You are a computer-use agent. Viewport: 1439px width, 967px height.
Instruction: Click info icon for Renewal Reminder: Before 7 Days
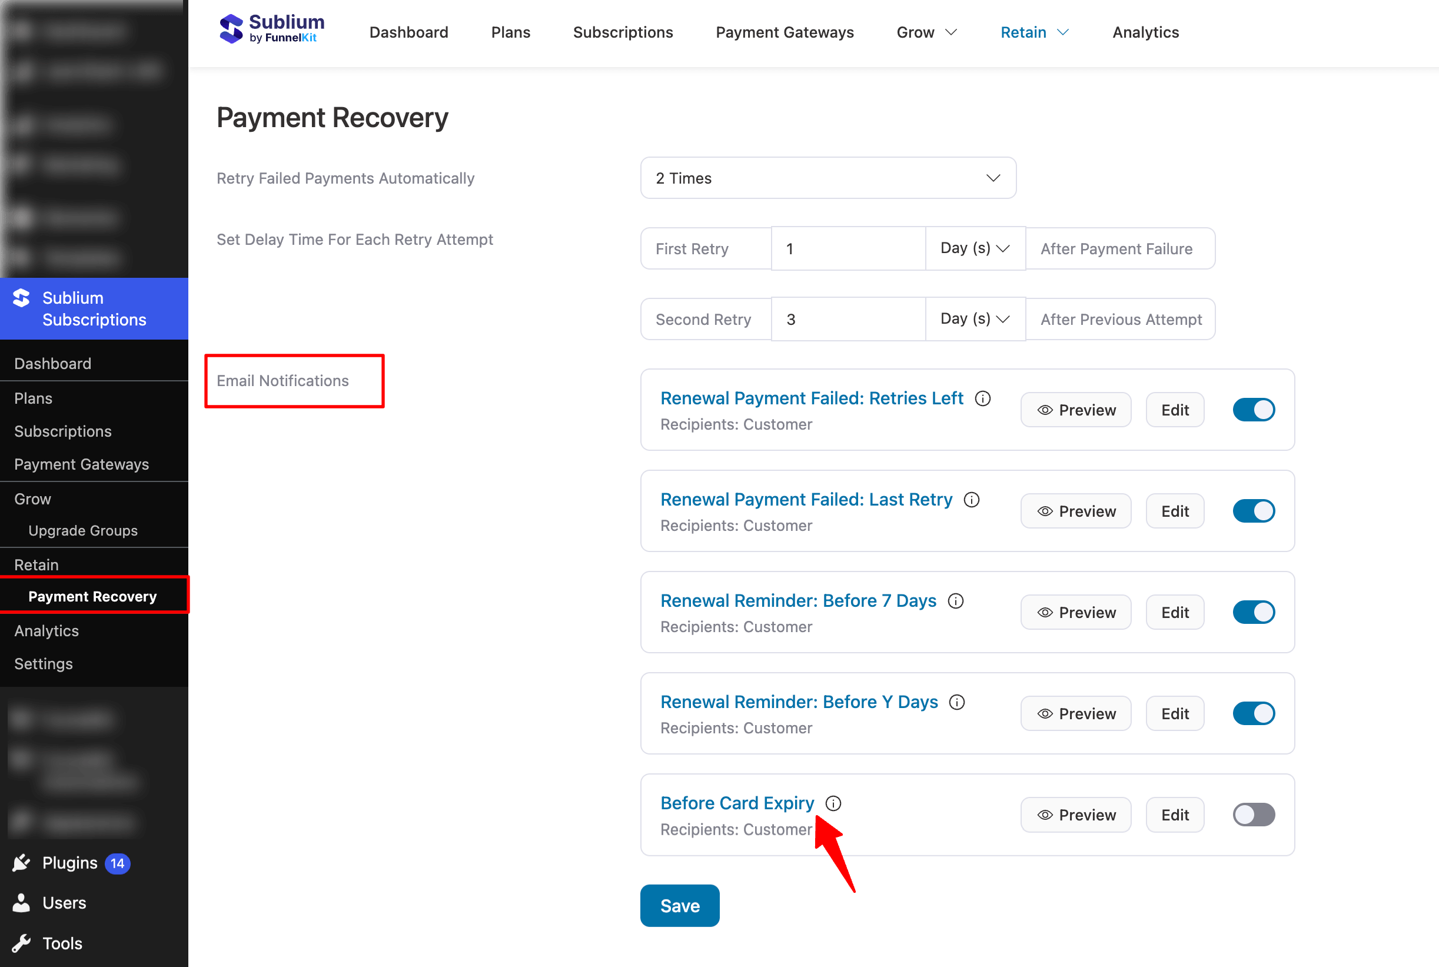pyautogui.click(x=955, y=601)
